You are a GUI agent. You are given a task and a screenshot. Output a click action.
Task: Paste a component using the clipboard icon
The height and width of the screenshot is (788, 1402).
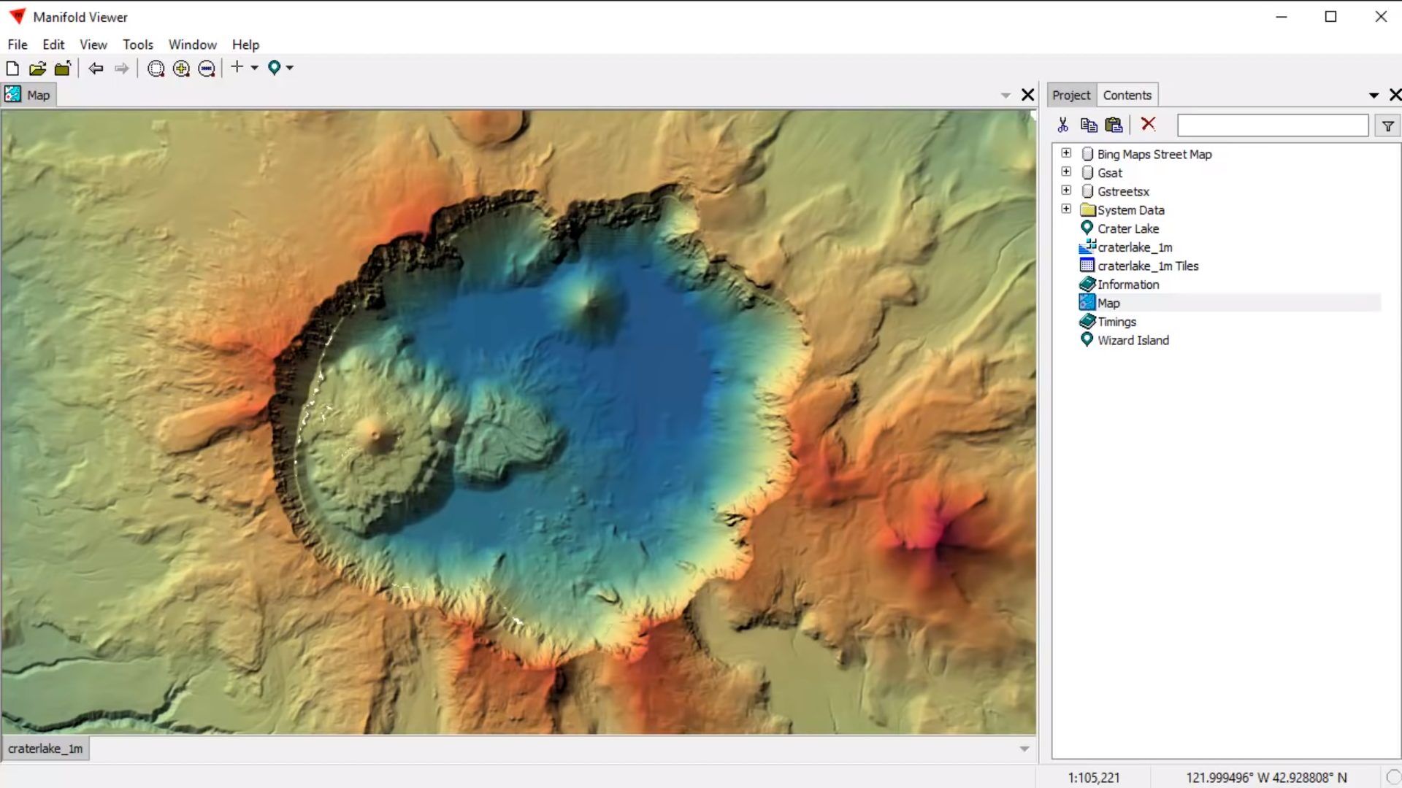point(1114,125)
